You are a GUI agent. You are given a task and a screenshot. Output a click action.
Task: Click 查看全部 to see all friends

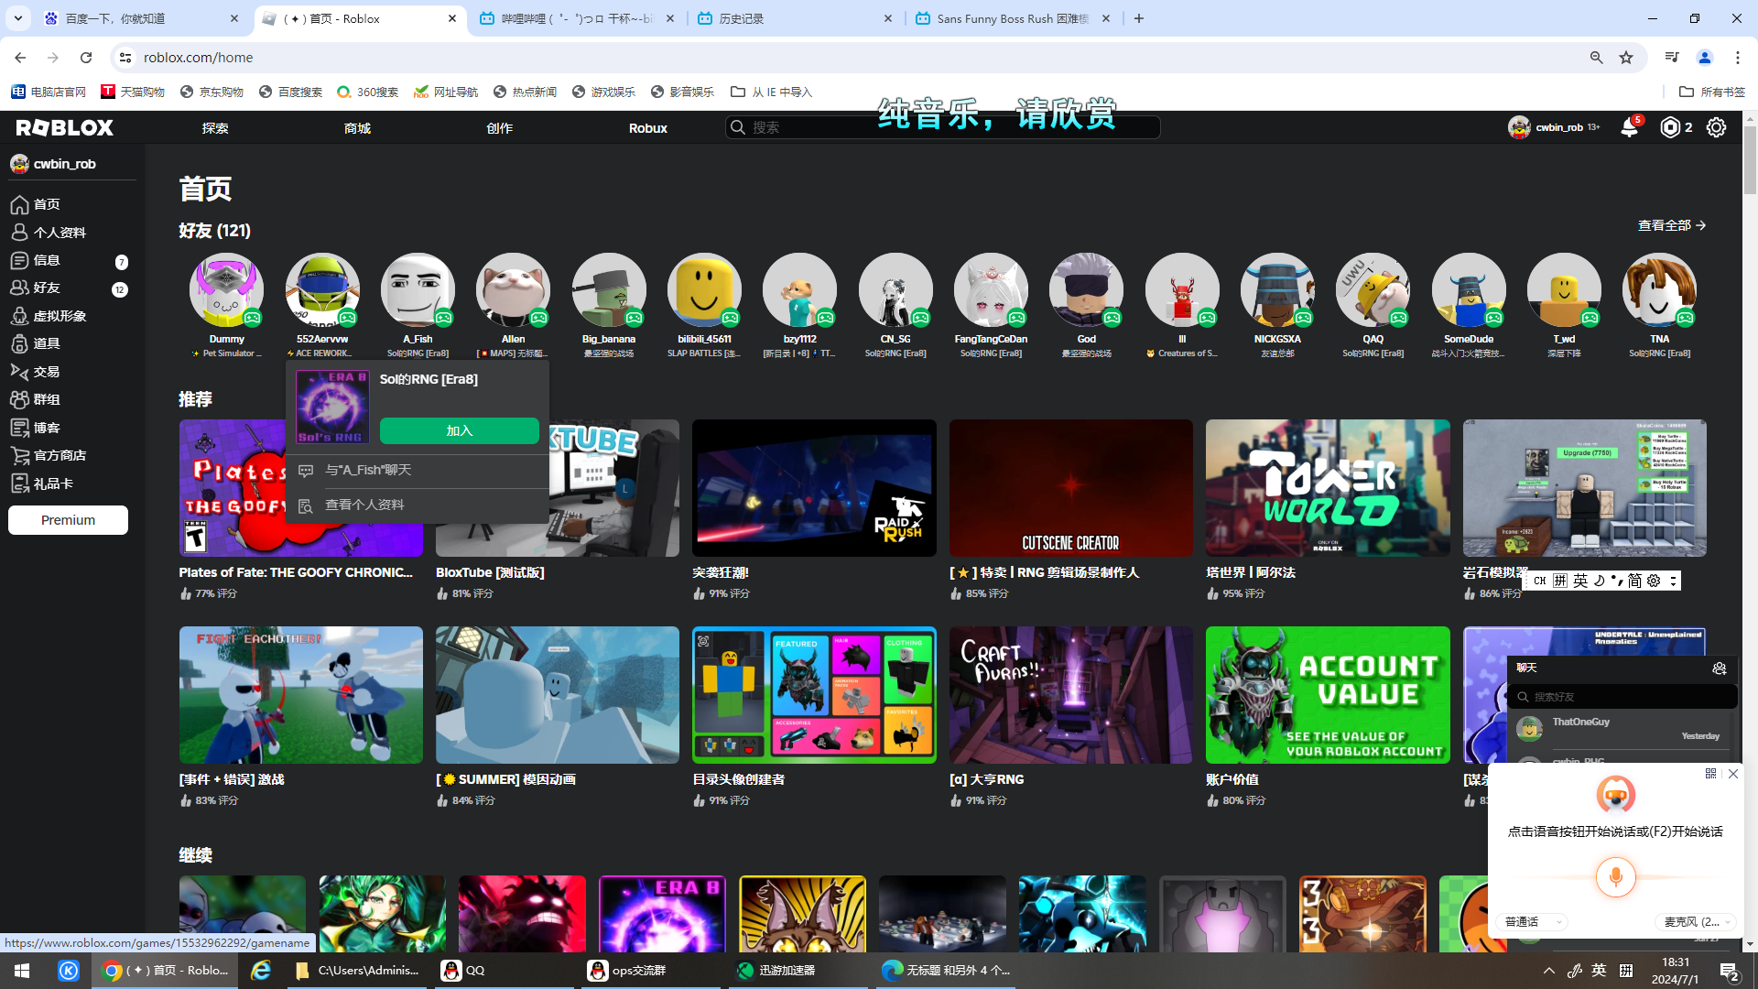tap(1672, 225)
